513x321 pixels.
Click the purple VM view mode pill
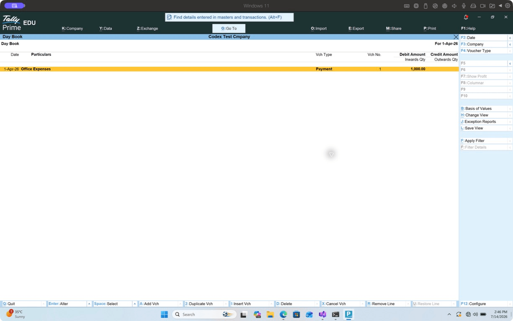[15, 6]
